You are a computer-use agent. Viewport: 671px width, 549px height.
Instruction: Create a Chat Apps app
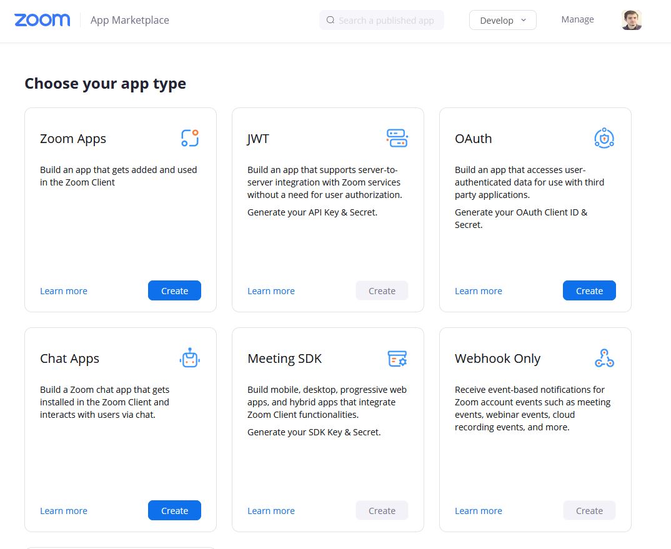tap(174, 510)
